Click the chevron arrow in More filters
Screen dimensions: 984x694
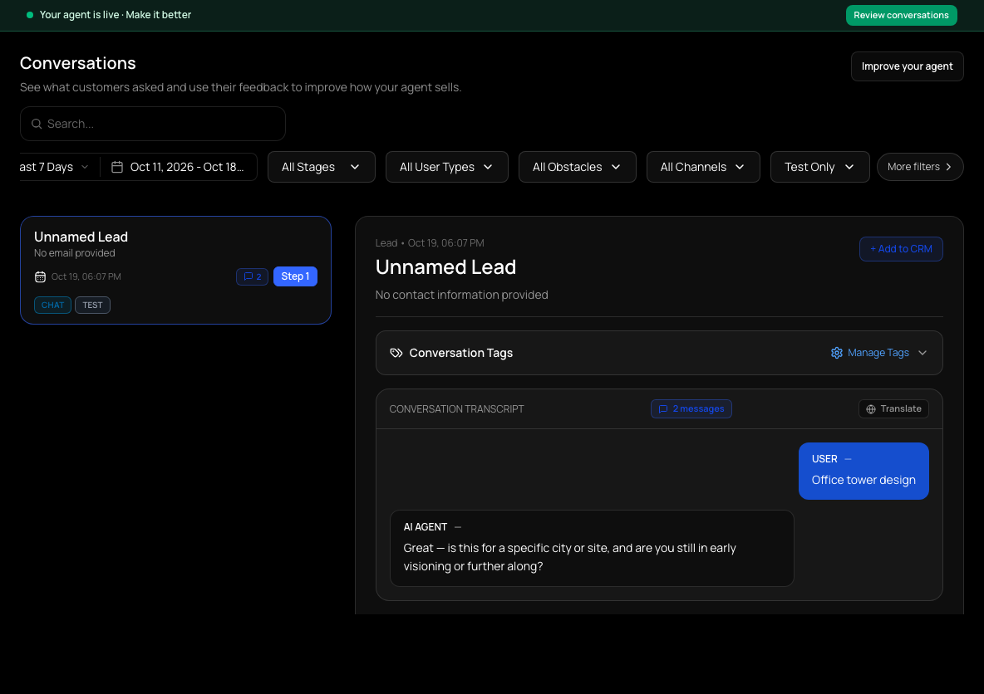click(x=948, y=167)
